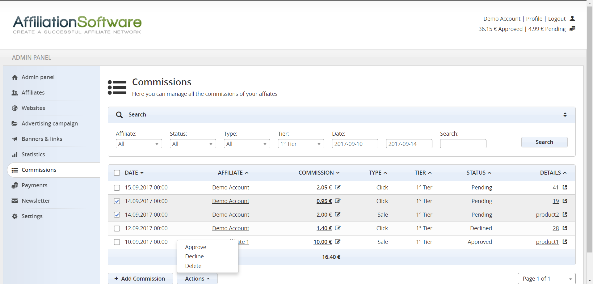Click the bar chart icon for Statistics
Image resolution: width=593 pixels, height=284 pixels.
point(15,155)
